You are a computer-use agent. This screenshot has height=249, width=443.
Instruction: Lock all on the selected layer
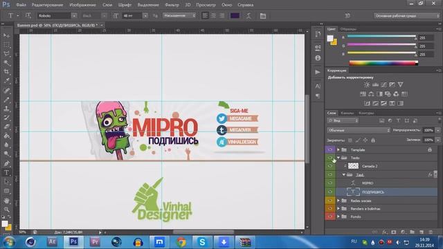(373, 140)
